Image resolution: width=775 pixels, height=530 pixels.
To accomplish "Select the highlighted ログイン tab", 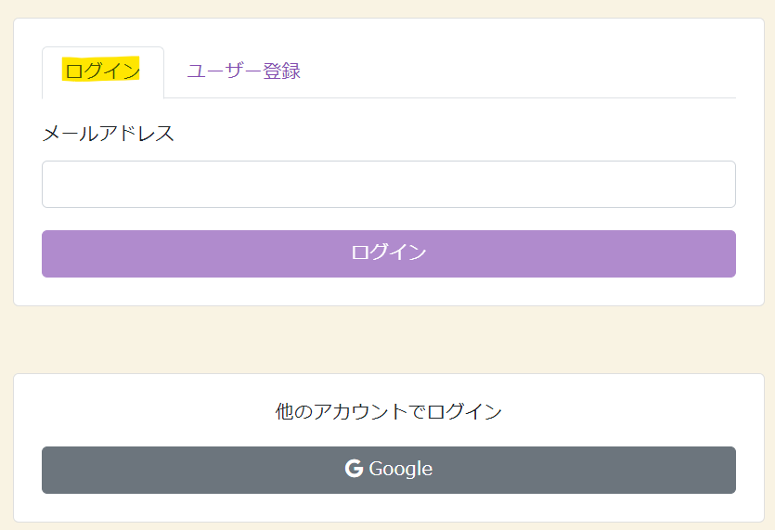I will 103,72.
